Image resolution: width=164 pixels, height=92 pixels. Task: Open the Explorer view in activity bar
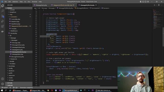(3, 6)
